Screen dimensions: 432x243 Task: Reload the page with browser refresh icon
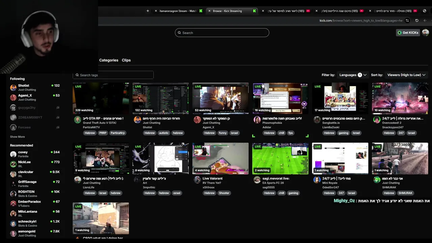417,21
